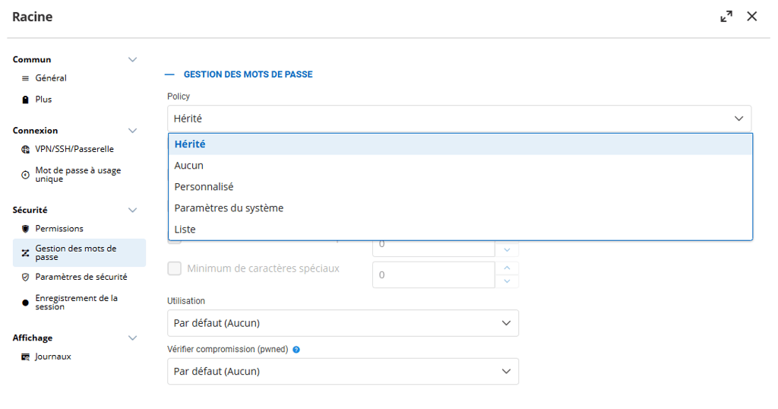Image resolution: width=778 pixels, height=409 pixels.
Task: Open the Policy dropdown showing Hérité
Action: coord(459,119)
